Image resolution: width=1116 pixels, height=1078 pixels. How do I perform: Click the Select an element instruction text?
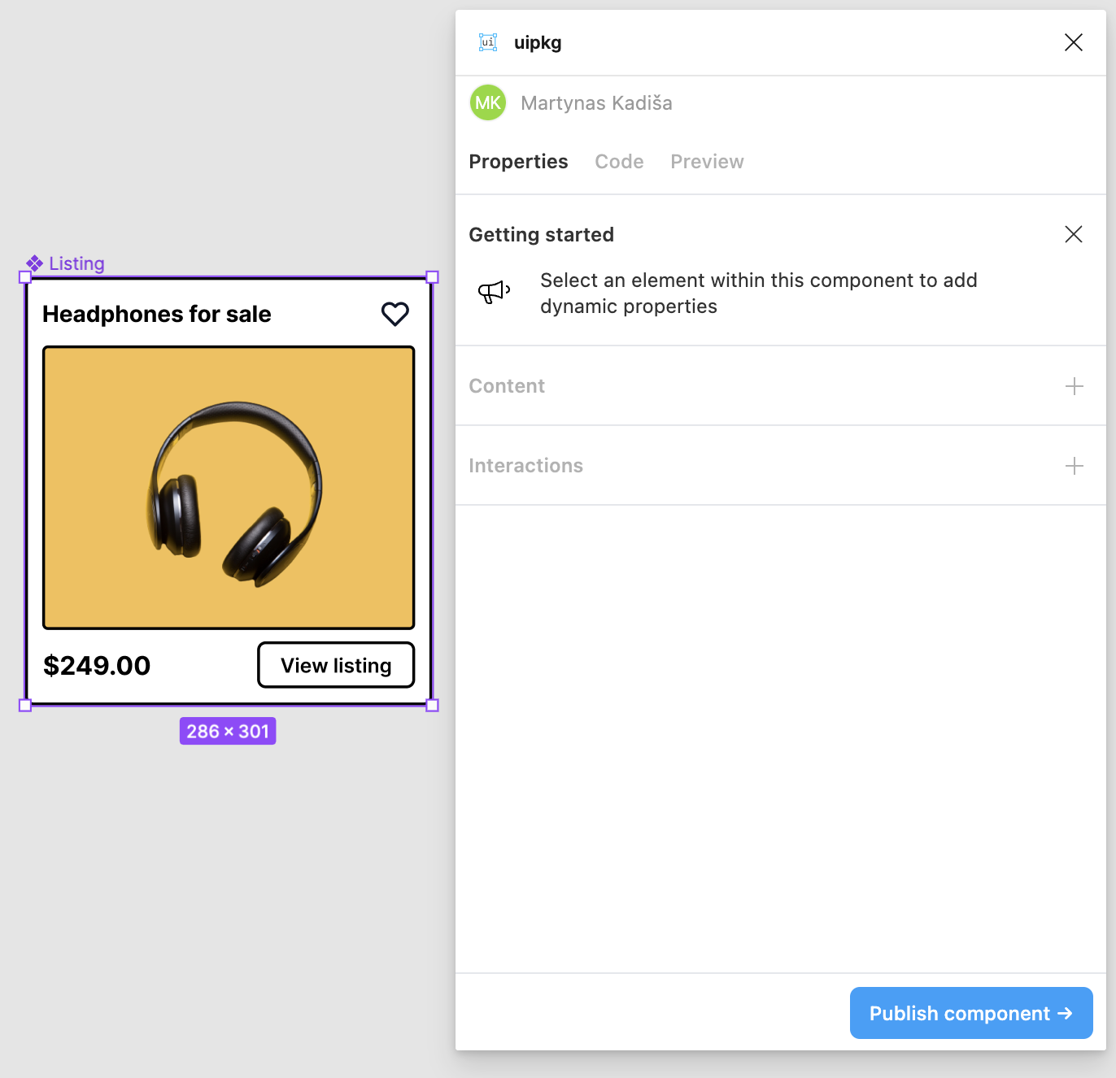point(759,293)
